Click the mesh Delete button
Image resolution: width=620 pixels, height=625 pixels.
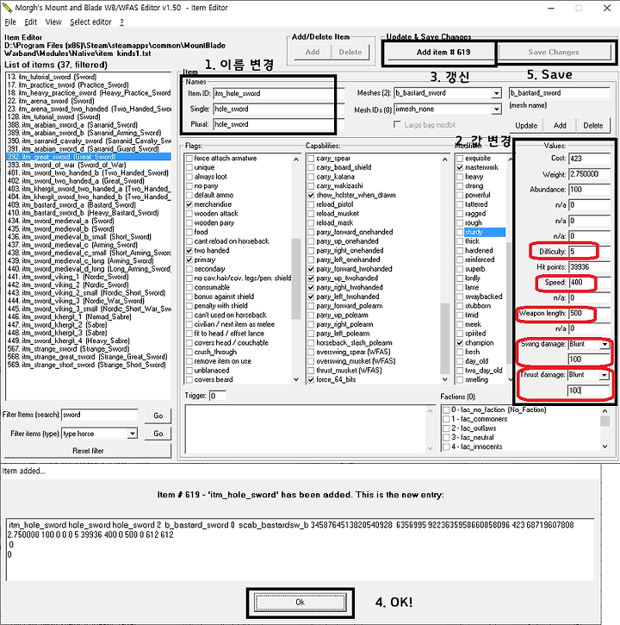(593, 126)
